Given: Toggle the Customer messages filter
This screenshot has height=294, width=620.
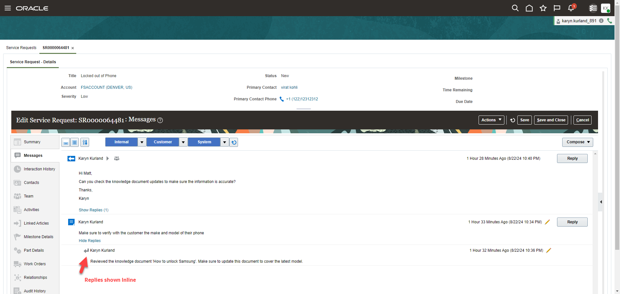Looking at the screenshot, I should click(x=163, y=142).
